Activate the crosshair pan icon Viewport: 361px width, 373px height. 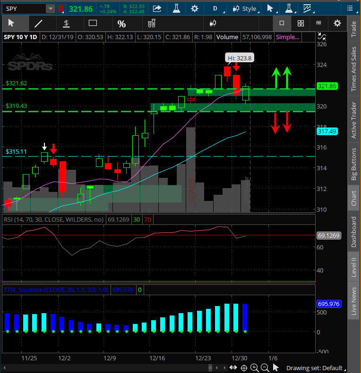pyautogui.click(x=244, y=368)
